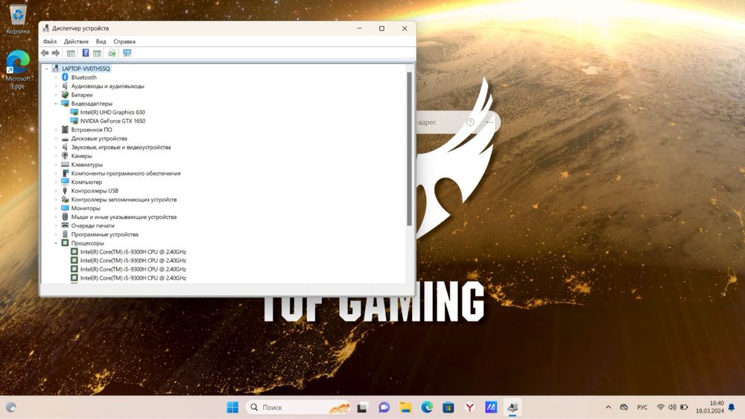The width and height of the screenshot is (745, 419).
Task: Click the Device Manager taskbar icon
Action: [x=513, y=407]
